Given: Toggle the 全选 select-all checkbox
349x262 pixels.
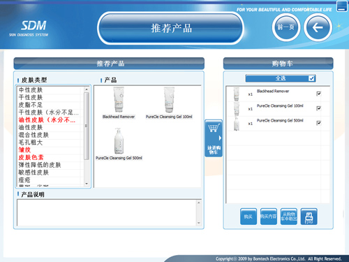Looking at the screenshot, I should click(x=311, y=78).
